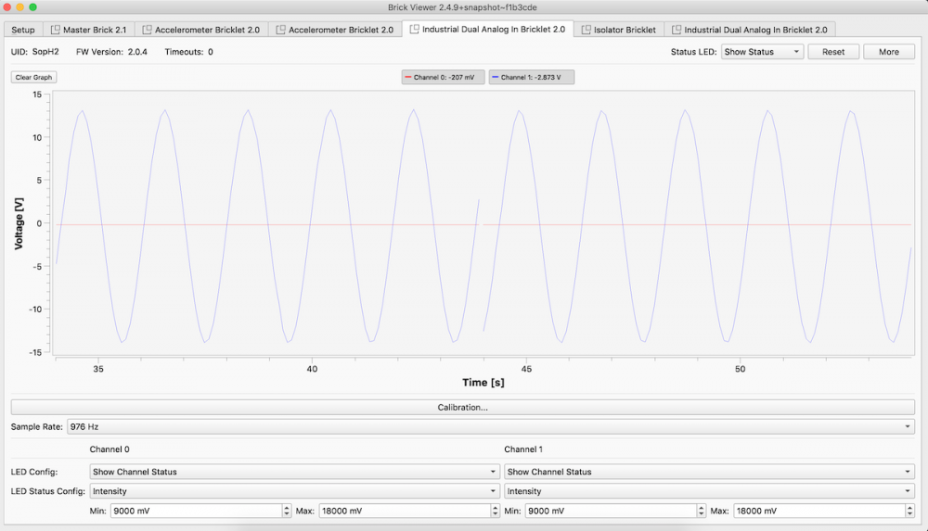Click the Channel 0 Min value field

195,511
